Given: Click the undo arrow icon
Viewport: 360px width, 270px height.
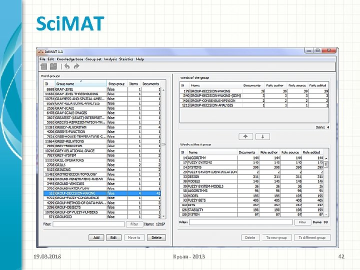Looking at the screenshot, I should (x=67, y=66).
